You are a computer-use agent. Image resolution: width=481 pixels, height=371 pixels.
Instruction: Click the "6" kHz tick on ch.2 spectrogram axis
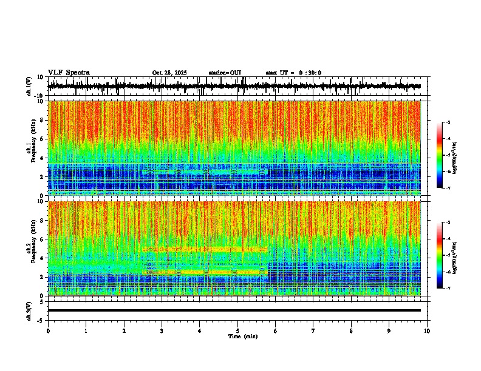tap(43, 239)
